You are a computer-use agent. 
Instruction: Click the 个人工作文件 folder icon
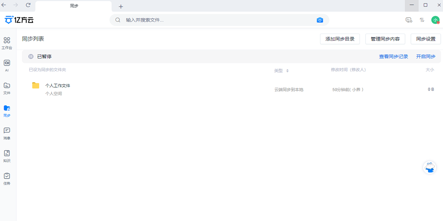[x=36, y=85]
